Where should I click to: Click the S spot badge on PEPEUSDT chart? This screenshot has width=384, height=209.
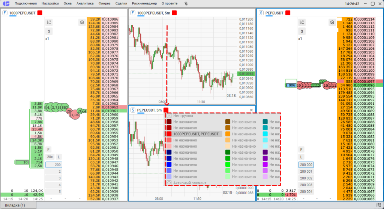point(133,110)
